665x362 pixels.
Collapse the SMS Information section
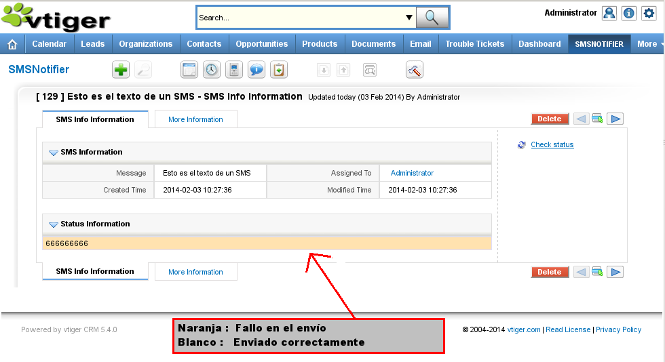(54, 153)
